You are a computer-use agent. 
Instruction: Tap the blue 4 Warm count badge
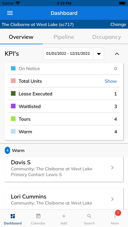[8, 150]
